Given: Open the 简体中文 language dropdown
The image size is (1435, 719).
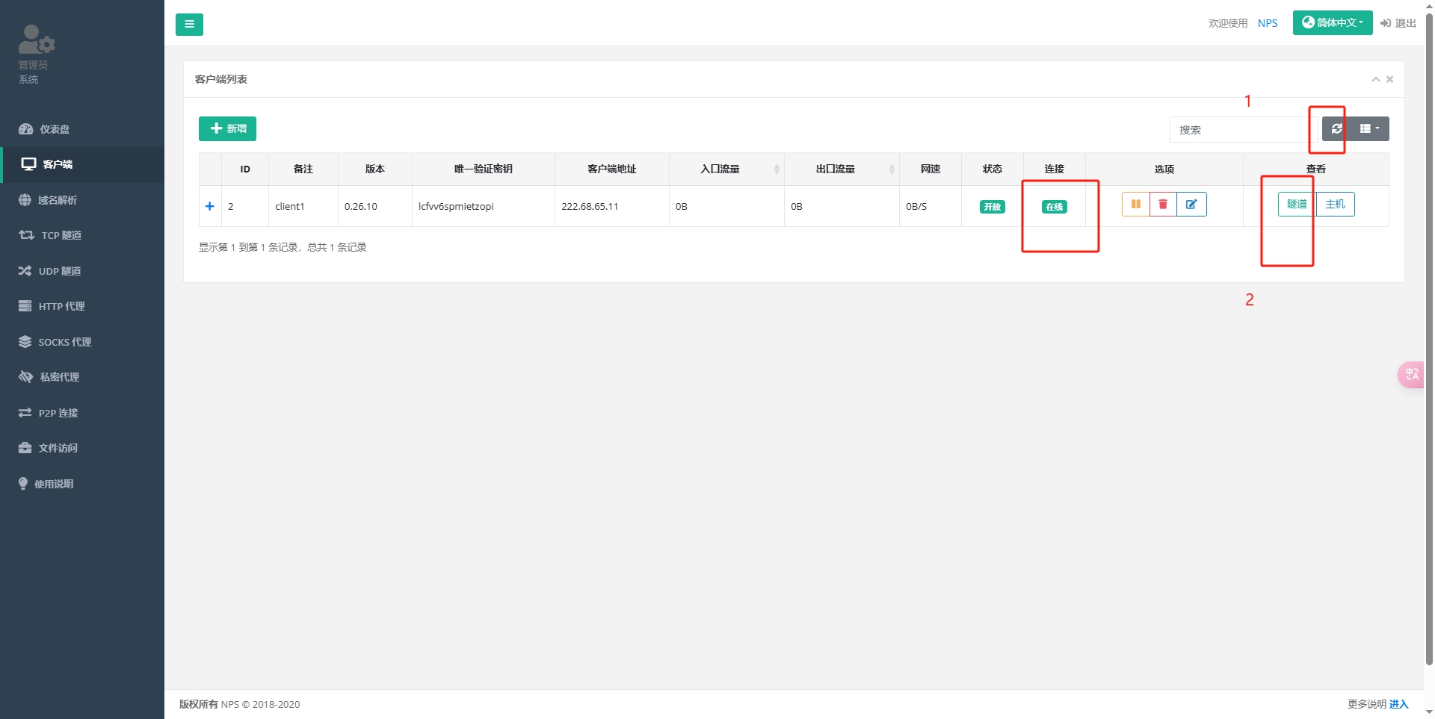Looking at the screenshot, I should tap(1332, 22).
